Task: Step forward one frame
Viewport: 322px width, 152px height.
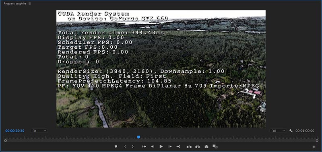Action: [x=170, y=146]
